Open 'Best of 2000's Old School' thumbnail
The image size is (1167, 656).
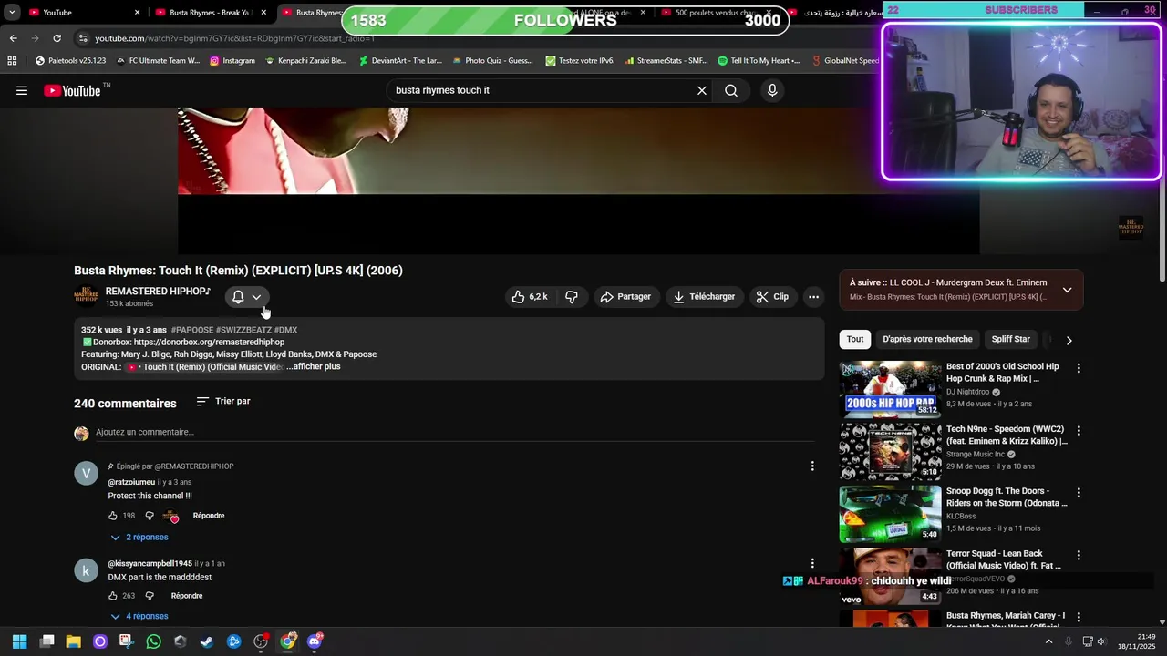click(890, 389)
